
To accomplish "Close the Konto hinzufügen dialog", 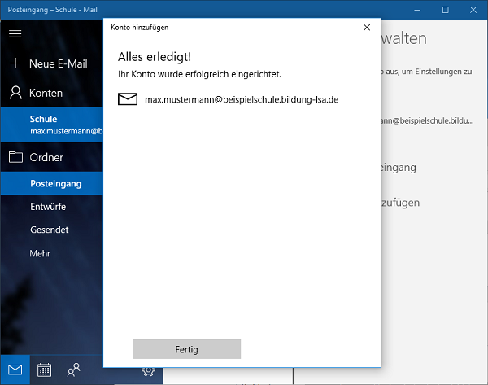I will (366, 27).
